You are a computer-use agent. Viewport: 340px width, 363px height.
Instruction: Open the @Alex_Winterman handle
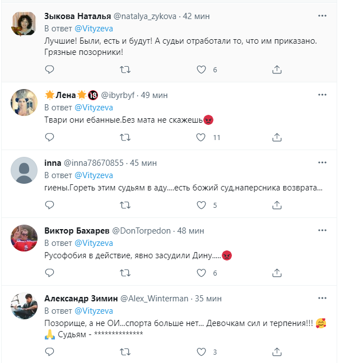tap(154, 299)
